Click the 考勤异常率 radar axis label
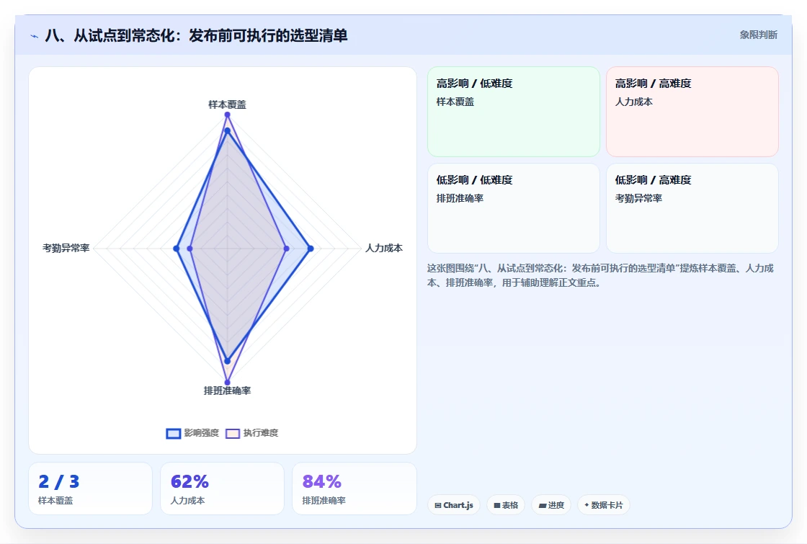The image size is (807, 544). (66, 248)
